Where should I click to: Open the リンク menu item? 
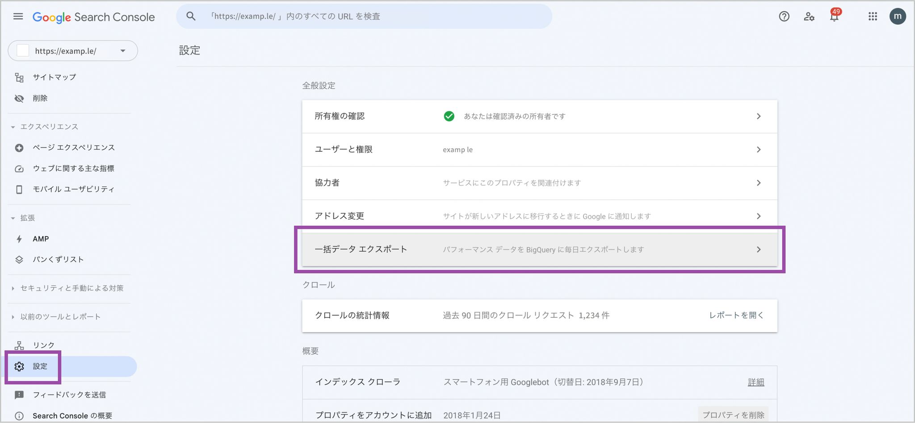click(x=43, y=345)
